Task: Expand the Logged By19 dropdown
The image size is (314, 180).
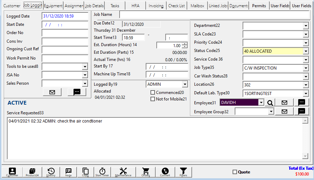Action: pos(185,84)
